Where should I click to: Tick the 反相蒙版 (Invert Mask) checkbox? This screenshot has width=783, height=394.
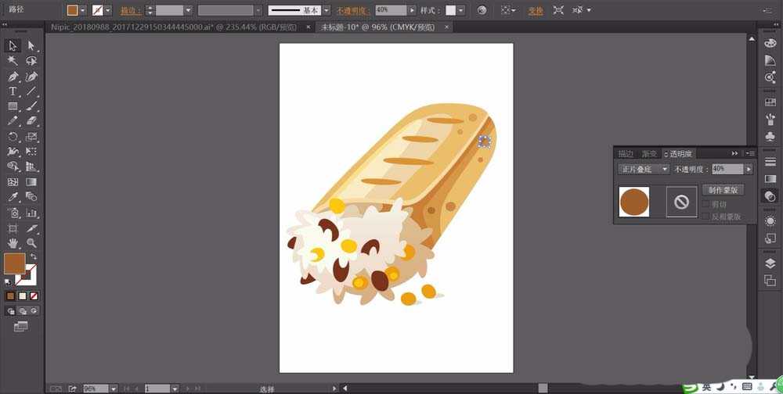[x=706, y=217]
